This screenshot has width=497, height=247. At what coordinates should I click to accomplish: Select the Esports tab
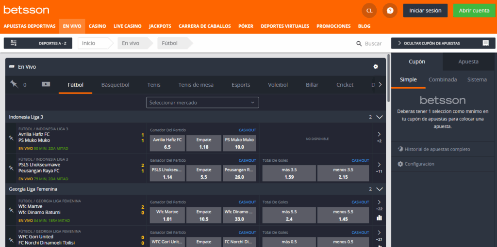[x=241, y=85]
